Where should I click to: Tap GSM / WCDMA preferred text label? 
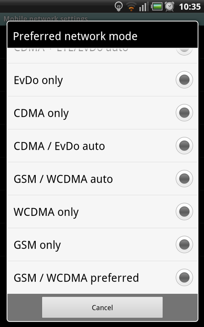pyautogui.click(x=76, y=278)
